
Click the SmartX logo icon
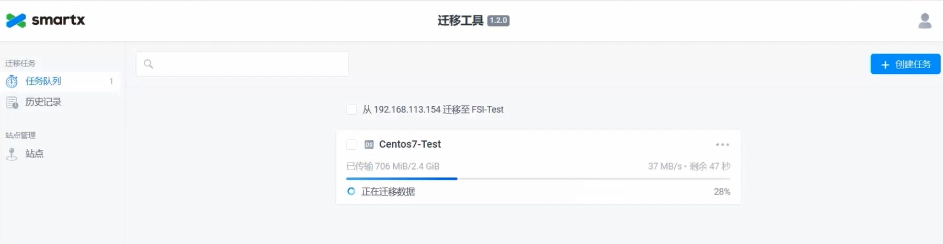(16, 20)
